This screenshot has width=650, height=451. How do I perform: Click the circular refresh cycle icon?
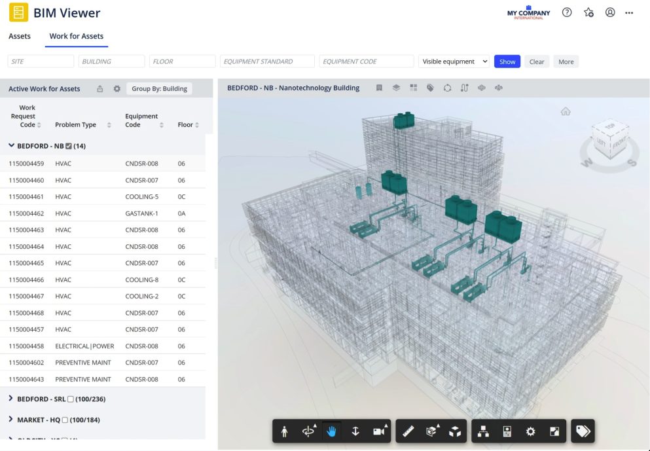click(x=447, y=88)
